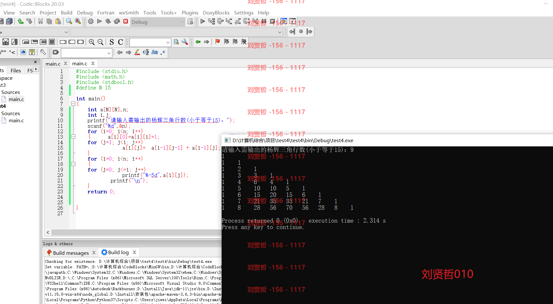Switch to Build messages tab
The height and width of the screenshot is (304, 553).
[71, 253]
